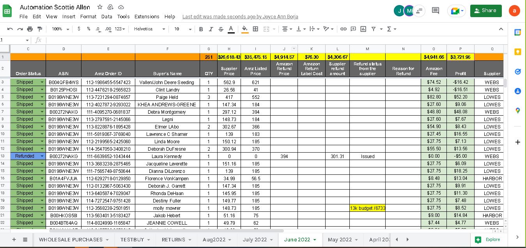Click the green Share button
Viewport: 526px width, 248px height.
(486, 11)
